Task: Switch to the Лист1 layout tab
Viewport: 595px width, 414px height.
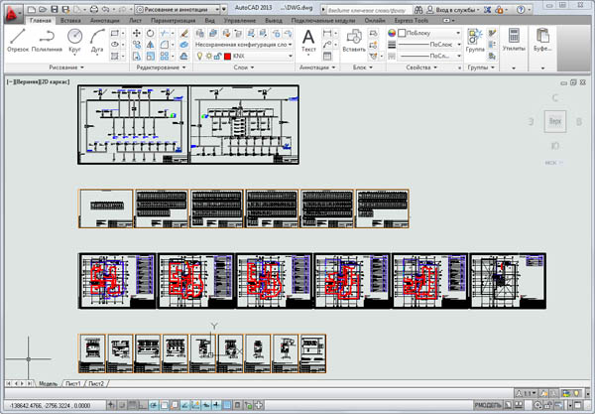Action: pos(73,382)
